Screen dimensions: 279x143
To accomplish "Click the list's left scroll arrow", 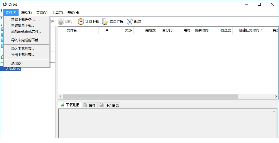I will point(60,96).
